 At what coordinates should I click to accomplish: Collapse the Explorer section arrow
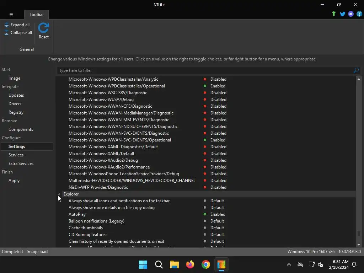pyautogui.click(x=59, y=194)
